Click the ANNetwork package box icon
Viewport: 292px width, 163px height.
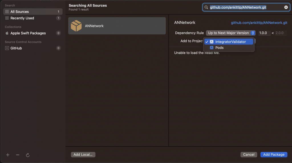pyautogui.click(x=76, y=26)
